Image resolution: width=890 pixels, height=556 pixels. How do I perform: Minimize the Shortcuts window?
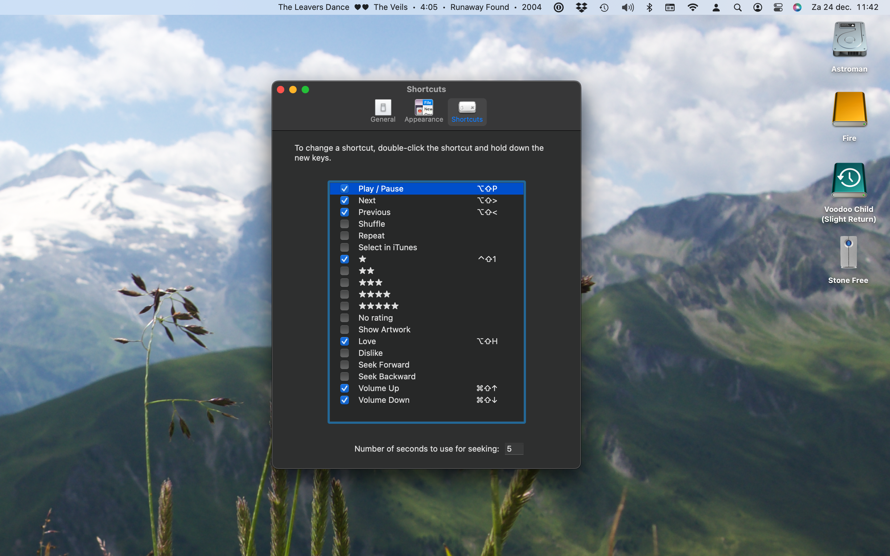point(293,90)
